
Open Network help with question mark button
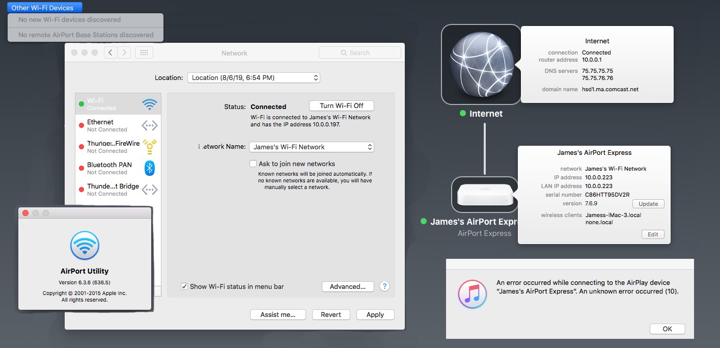385,286
